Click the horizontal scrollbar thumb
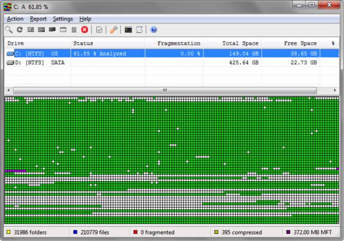Image resolution: width=344 pixels, height=241 pixels. (165, 90)
